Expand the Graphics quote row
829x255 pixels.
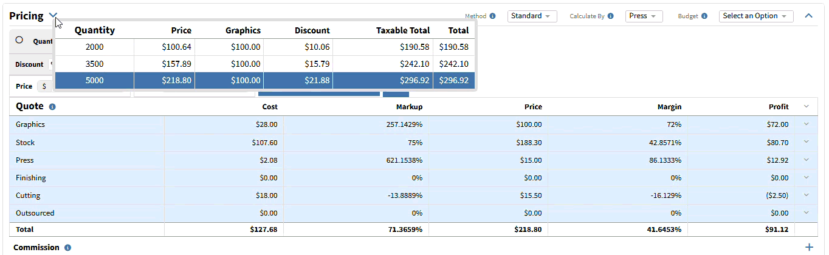(x=806, y=124)
